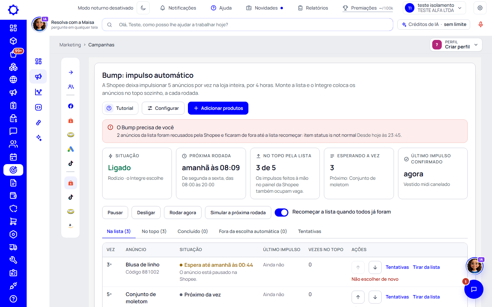Image resolution: width=492 pixels, height=307 pixels.
Task: Open the Tutorial button
Action: [x=120, y=108]
